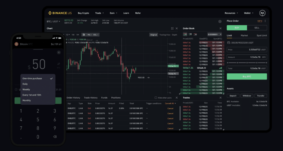Select Weekly recurring option on phone
Screen dimensions: 283x151
[38, 89]
